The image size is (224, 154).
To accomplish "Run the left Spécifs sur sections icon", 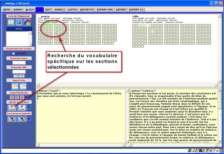I will pyautogui.click(x=12, y=107).
